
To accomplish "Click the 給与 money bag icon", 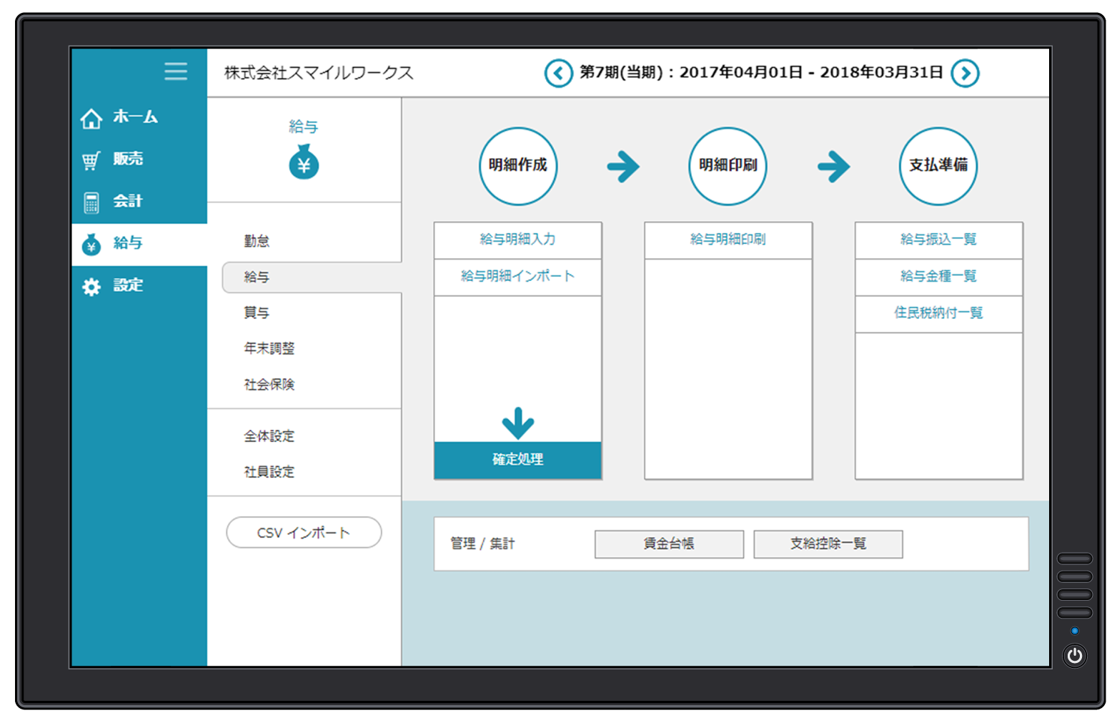I will pos(304,162).
